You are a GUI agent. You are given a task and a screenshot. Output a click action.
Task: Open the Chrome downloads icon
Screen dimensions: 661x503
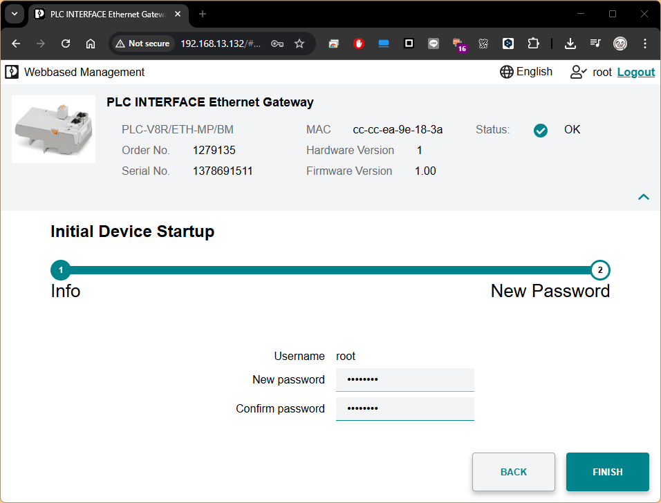[x=570, y=44]
